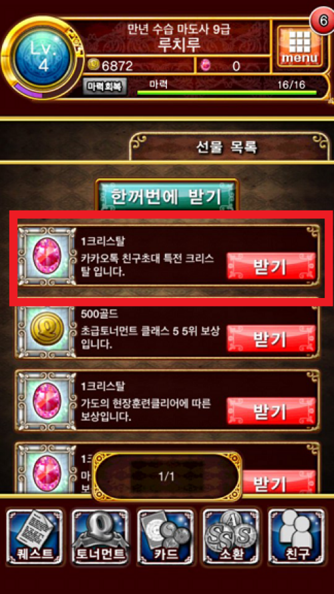The image size is (334, 594).
Task: Click the red 6 notification badge
Action: point(322,21)
